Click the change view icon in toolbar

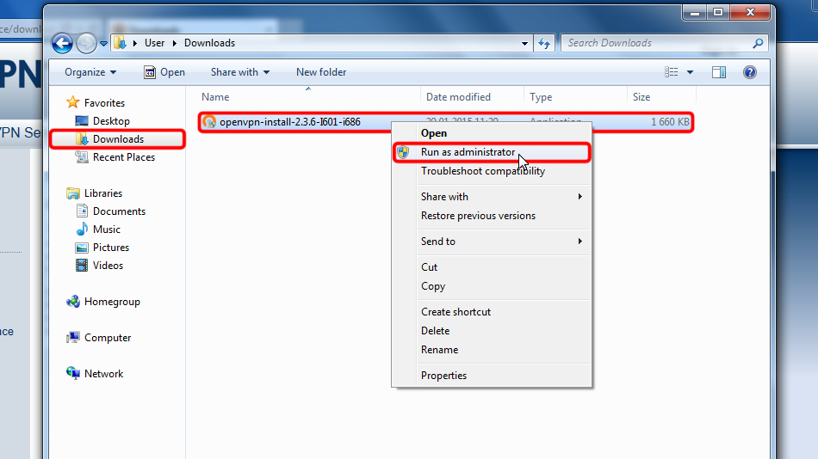672,72
